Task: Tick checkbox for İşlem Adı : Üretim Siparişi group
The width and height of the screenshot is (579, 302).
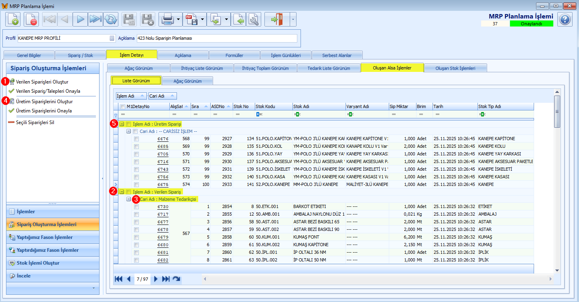Action: click(129, 124)
